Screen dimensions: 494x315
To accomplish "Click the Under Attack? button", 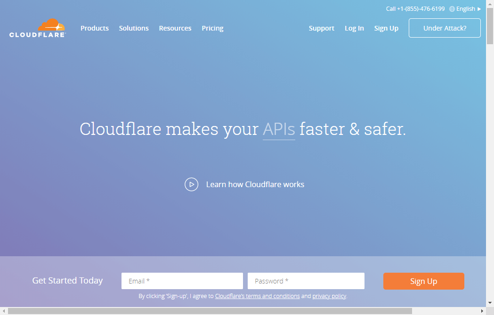I will (x=445, y=28).
